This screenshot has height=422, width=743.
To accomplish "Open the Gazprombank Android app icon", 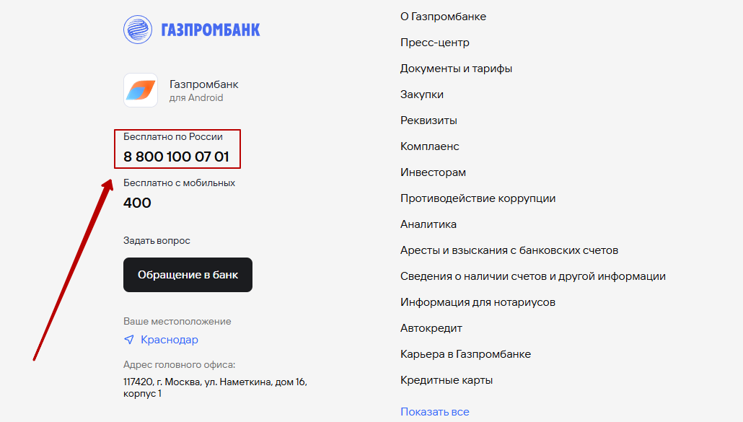I will [x=141, y=90].
